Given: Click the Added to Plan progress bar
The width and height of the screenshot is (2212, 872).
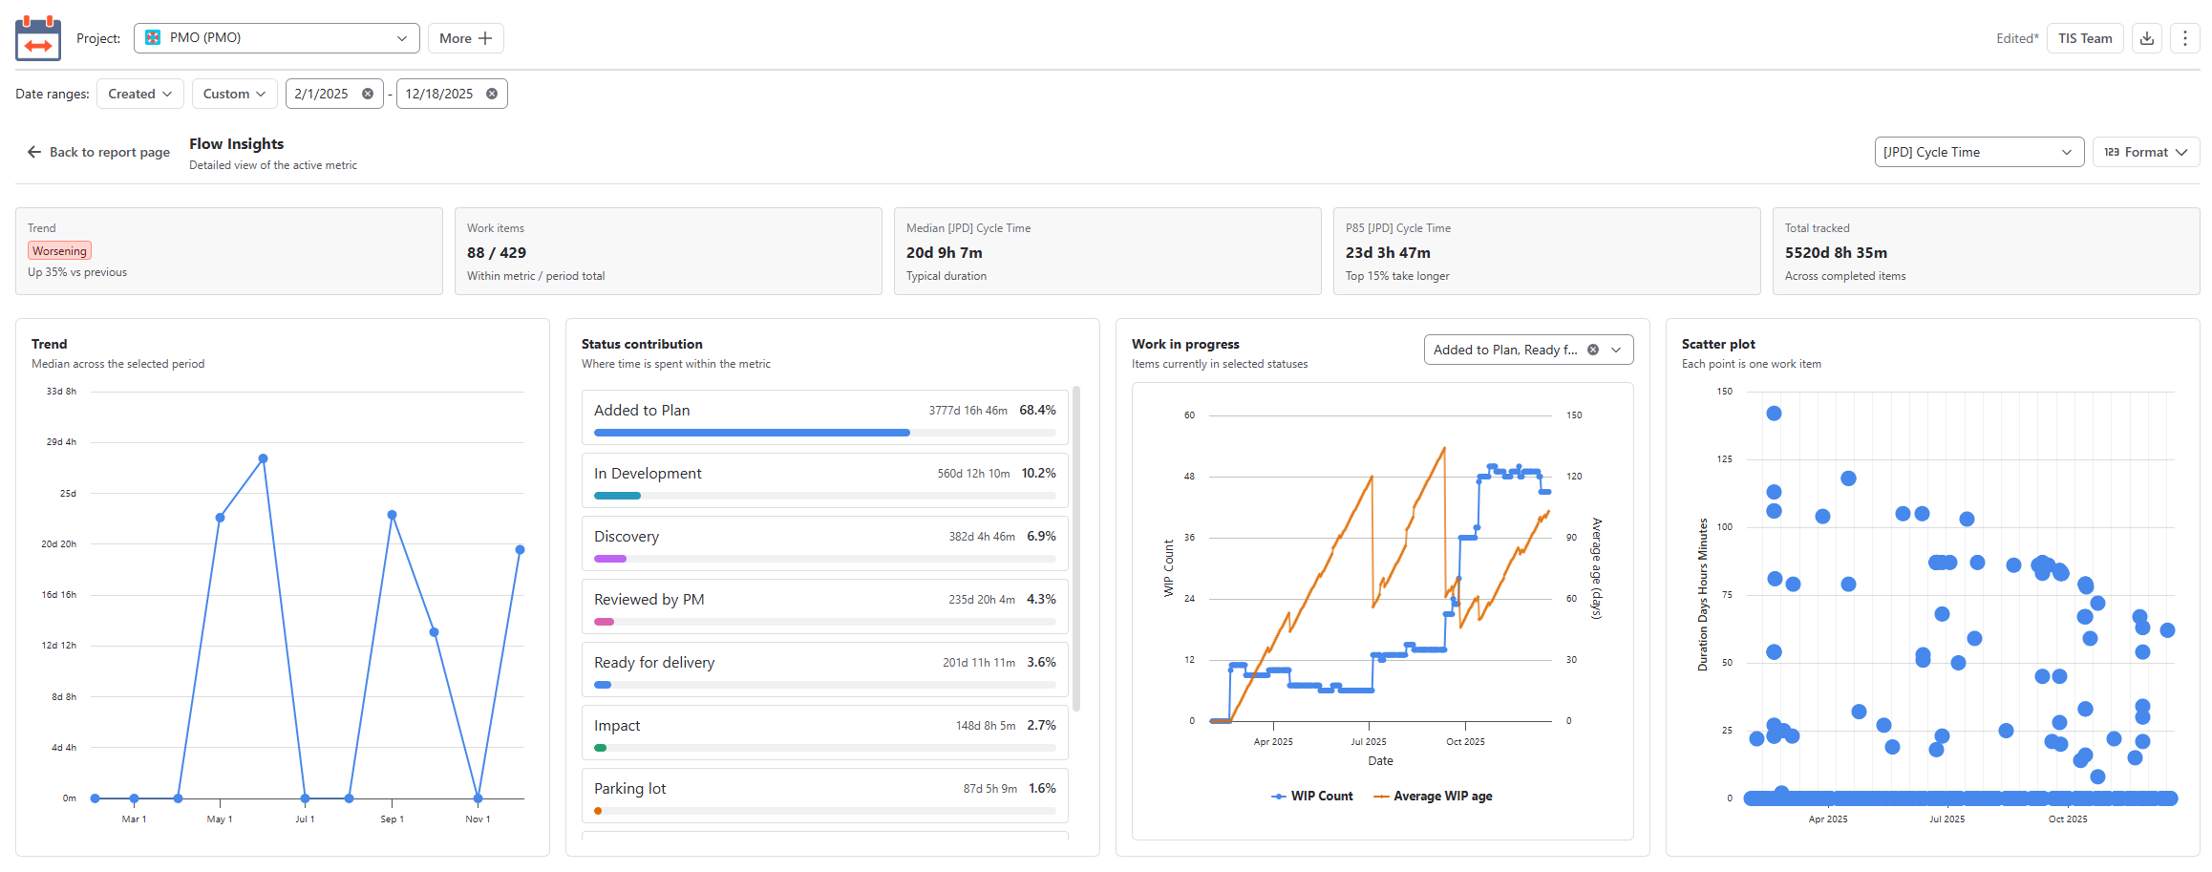Looking at the screenshot, I should tap(825, 433).
